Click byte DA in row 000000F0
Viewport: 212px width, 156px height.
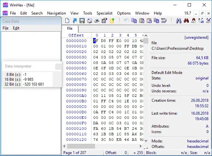click(x=96, y=123)
